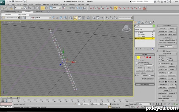Open the Selected key filter dropdown
The width and height of the screenshot is (179, 112).
[x=143, y=104]
